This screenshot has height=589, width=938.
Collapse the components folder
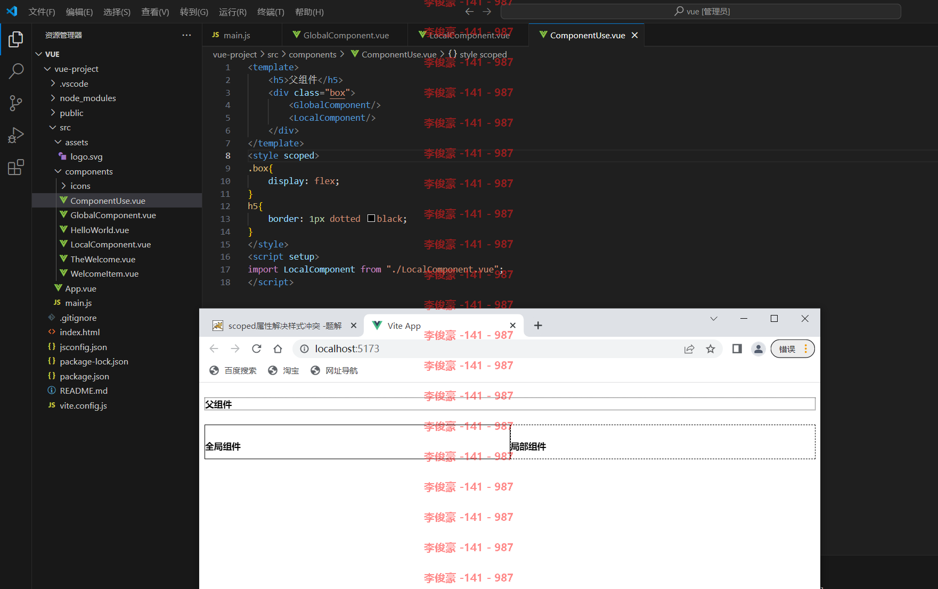point(58,171)
